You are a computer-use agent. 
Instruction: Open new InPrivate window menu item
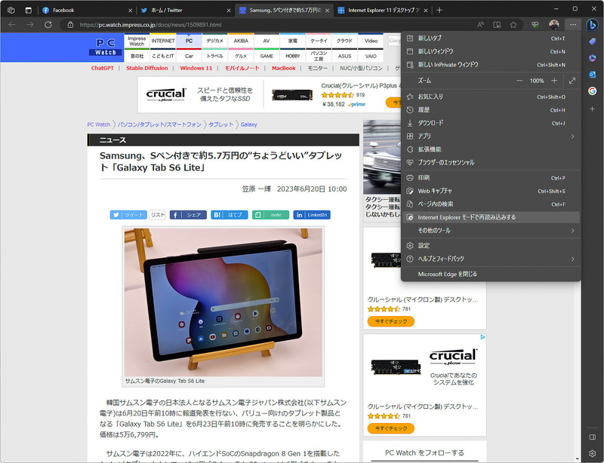[491, 65]
